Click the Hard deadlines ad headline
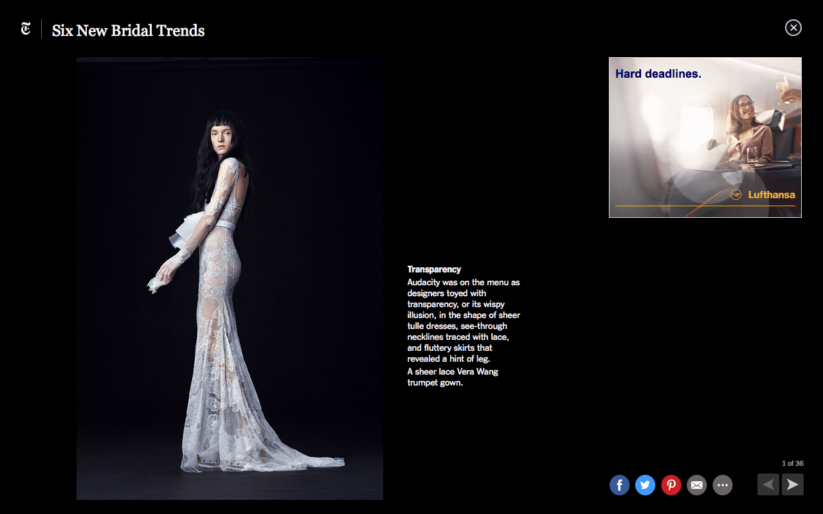823x514 pixels. 658,74
